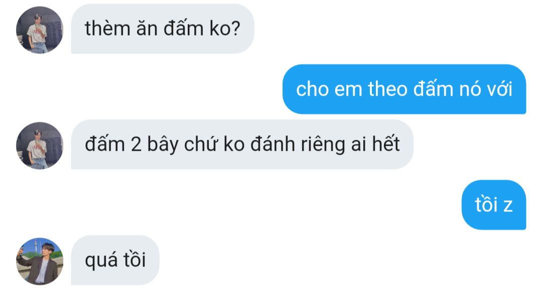
Task: Select the grey "quá tồi" message bubble
Action: [x=115, y=260]
